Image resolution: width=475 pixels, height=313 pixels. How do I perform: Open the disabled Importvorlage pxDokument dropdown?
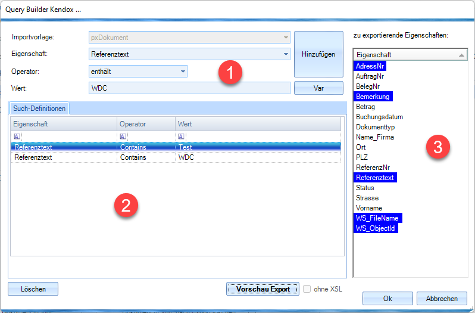[286, 38]
